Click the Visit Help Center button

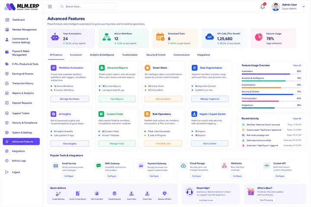coord(206,200)
